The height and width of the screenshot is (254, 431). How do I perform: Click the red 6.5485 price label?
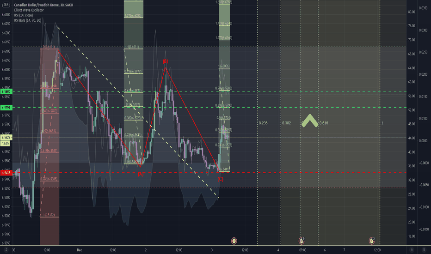click(6, 173)
